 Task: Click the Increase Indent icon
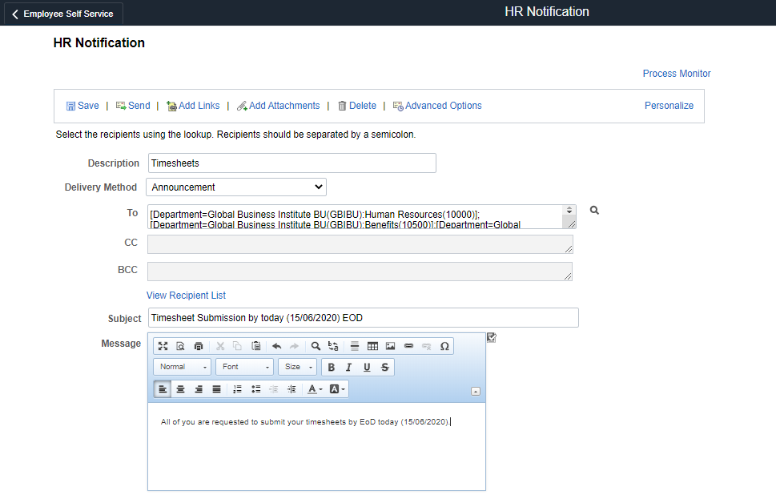click(x=292, y=389)
